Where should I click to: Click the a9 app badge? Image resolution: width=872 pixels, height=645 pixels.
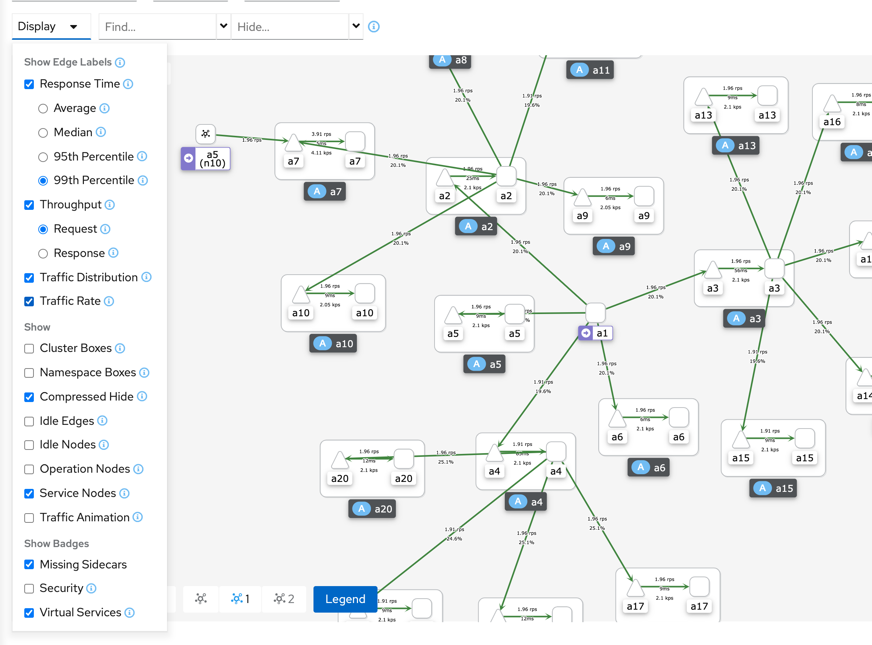click(x=614, y=246)
